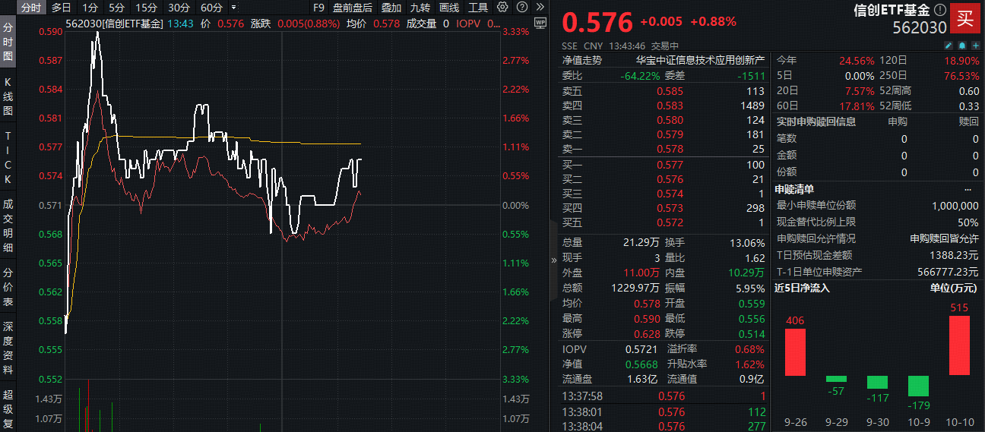Collapse the side panel with chevron handle
The height and width of the screenshot is (432, 985).
(x=553, y=259)
